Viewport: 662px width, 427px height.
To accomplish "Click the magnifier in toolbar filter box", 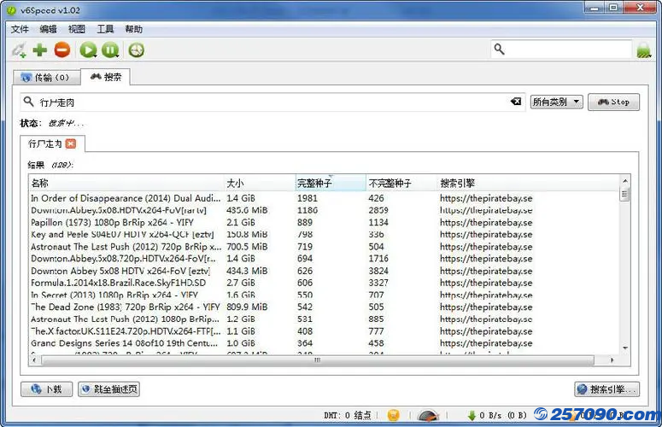I will pos(499,50).
